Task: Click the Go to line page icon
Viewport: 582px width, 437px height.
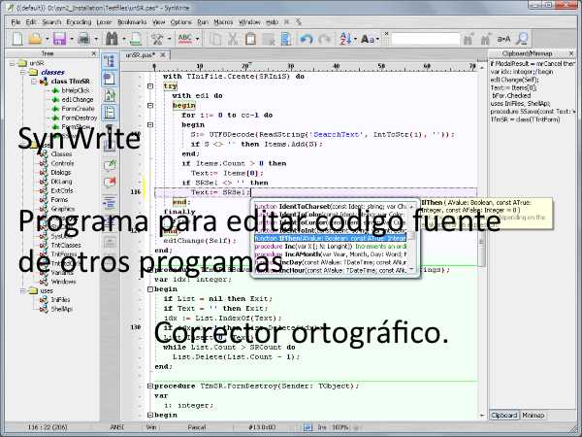Action: (135, 39)
